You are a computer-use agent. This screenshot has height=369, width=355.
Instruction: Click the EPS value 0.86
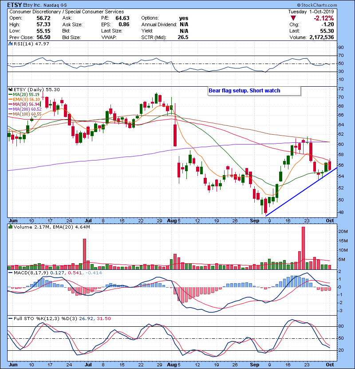pyautogui.click(x=124, y=24)
